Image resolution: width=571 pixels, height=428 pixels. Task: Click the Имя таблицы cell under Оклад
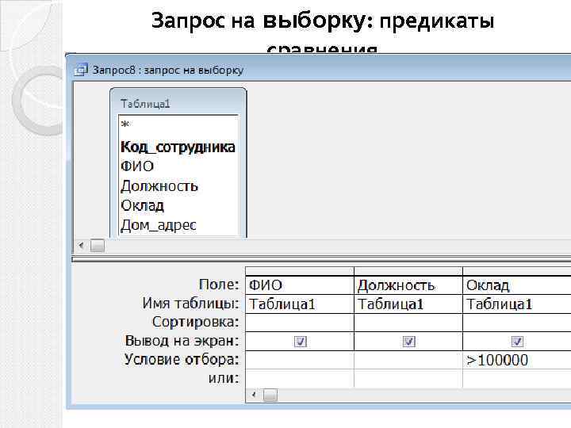(517, 304)
